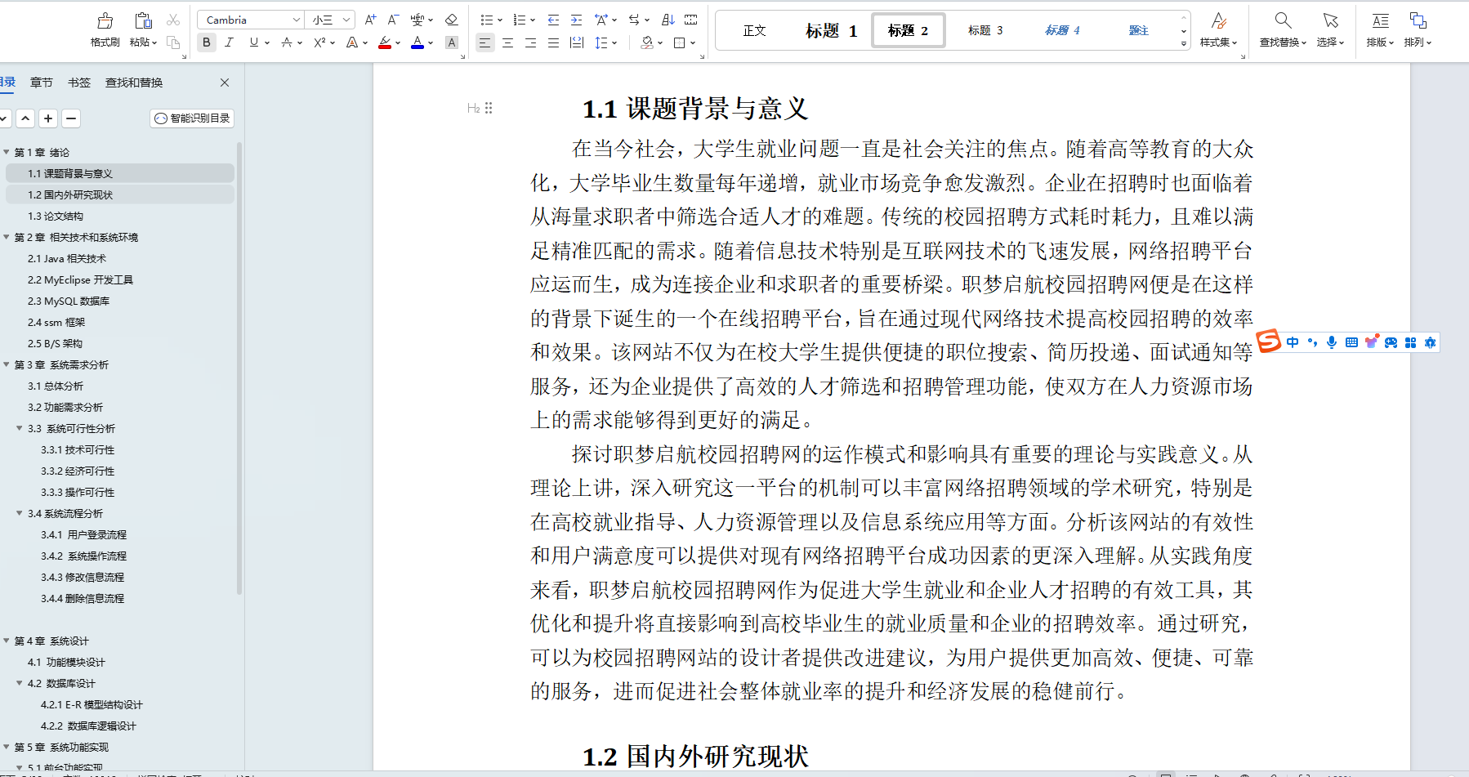Image resolution: width=1469 pixels, height=777 pixels.
Task: Click the phonetic guide (拼音) icon
Action: tap(417, 20)
